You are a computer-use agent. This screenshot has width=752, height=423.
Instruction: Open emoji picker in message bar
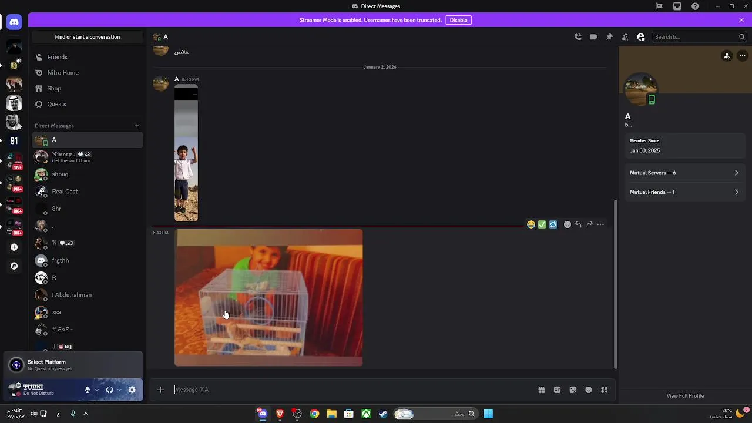point(589,390)
